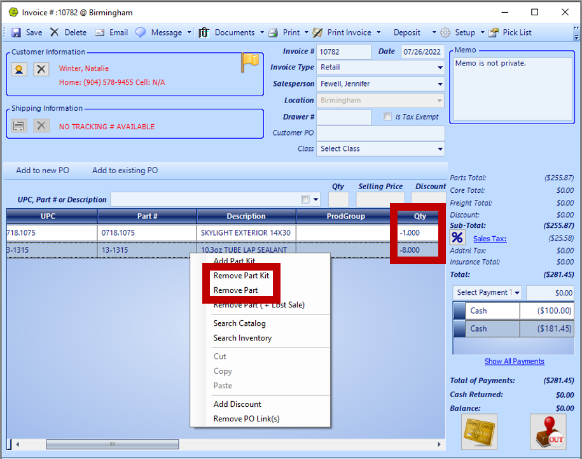The width and height of the screenshot is (582, 459).
Task: Choose Remove Part (+ Lost Sale) item
Action: coord(259,305)
